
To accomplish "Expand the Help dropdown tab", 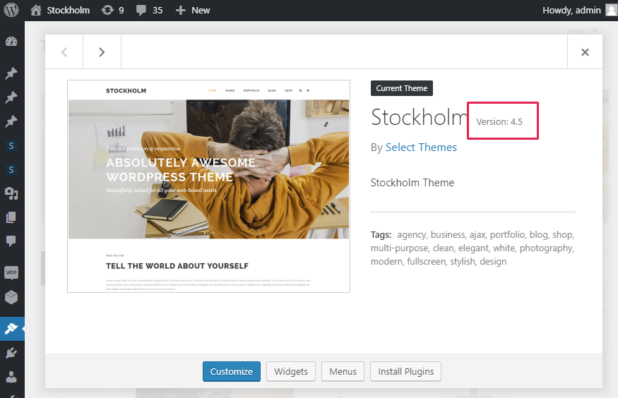I will pyautogui.click(x=582, y=31).
